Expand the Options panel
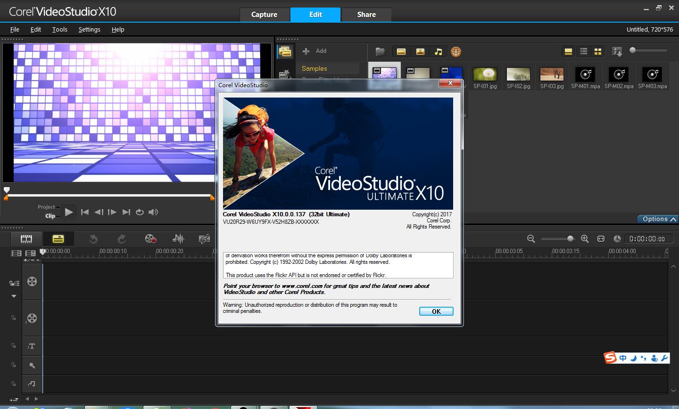 coord(658,219)
